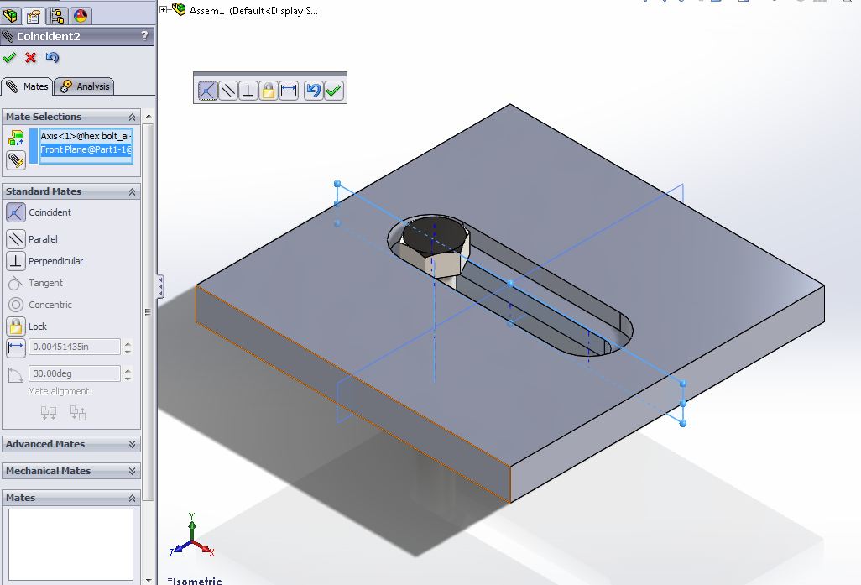Click the Assem1 assembly icon in flyout tree
The image size is (861, 585).
(179, 9)
